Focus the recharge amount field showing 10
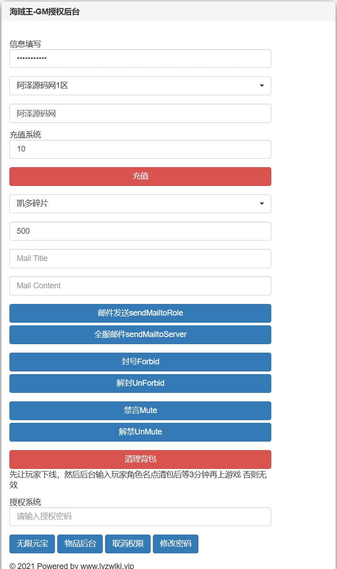This screenshot has width=337, height=569. point(140,149)
